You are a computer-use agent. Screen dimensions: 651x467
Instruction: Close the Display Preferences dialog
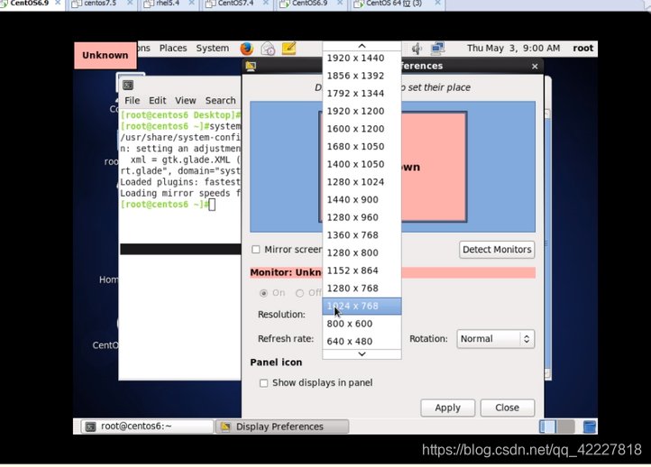coord(507,407)
